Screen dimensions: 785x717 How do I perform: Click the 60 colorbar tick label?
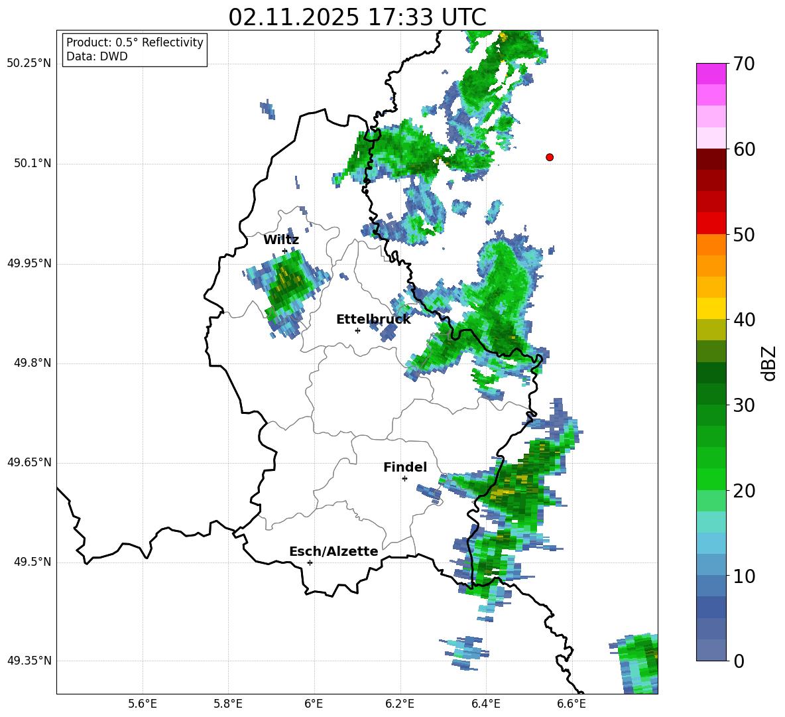[744, 149]
